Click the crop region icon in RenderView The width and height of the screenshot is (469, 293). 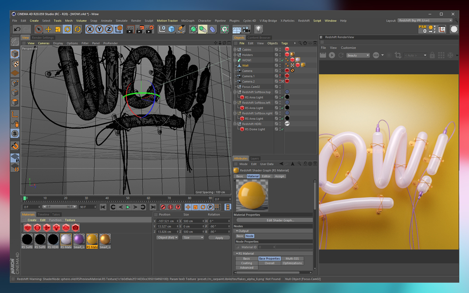[398, 56]
